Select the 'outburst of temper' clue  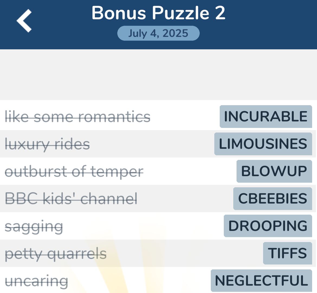point(74,171)
